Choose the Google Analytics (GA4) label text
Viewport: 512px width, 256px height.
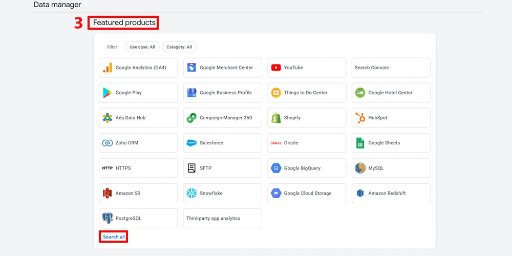pyautogui.click(x=141, y=68)
